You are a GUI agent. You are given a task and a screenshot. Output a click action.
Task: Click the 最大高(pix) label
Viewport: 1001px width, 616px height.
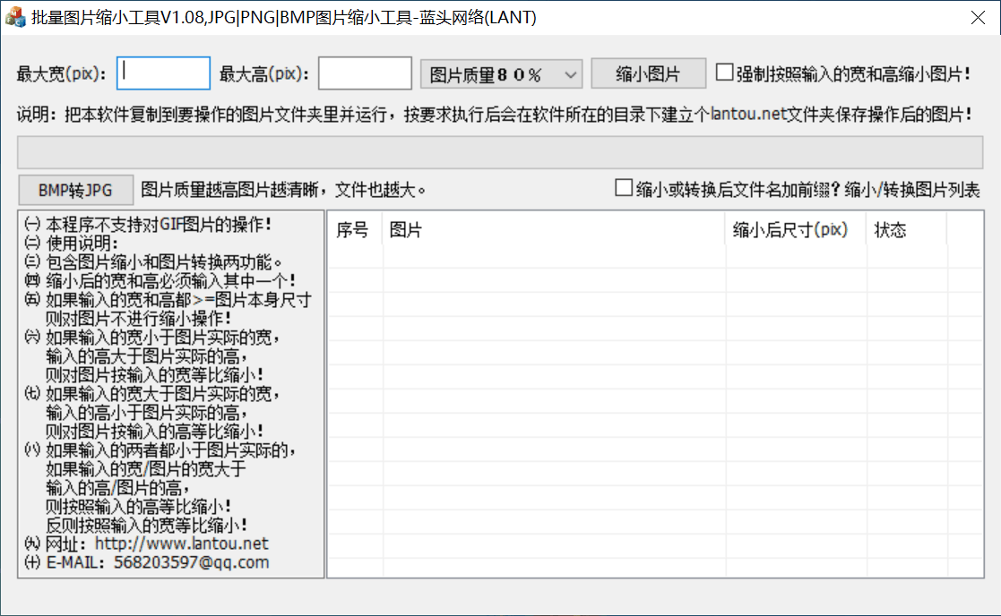[263, 74]
